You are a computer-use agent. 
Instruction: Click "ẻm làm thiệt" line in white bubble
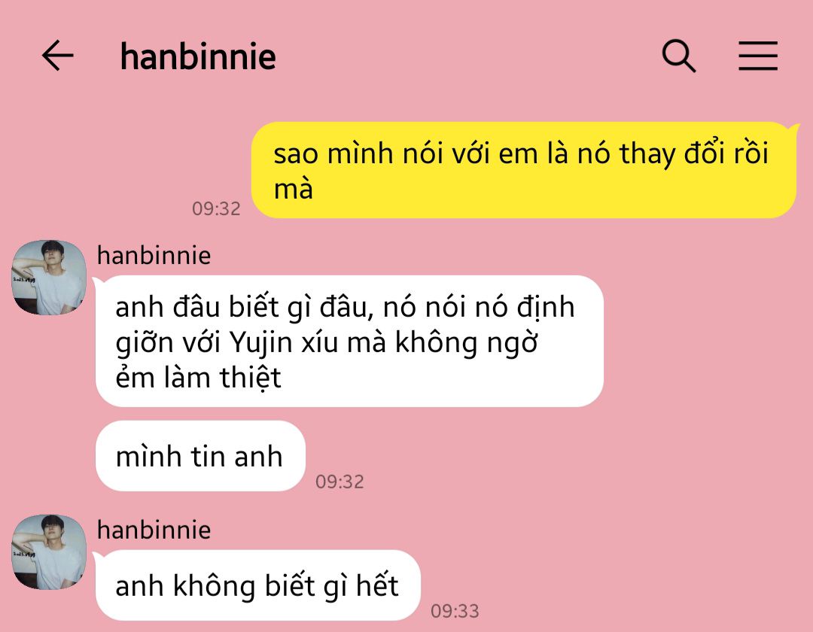(198, 377)
